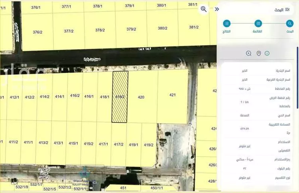Image resolution: width=299 pixels, height=193 pixels.
Task: Select parcel 415/2 on the map
Action: [x=89, y=144]
